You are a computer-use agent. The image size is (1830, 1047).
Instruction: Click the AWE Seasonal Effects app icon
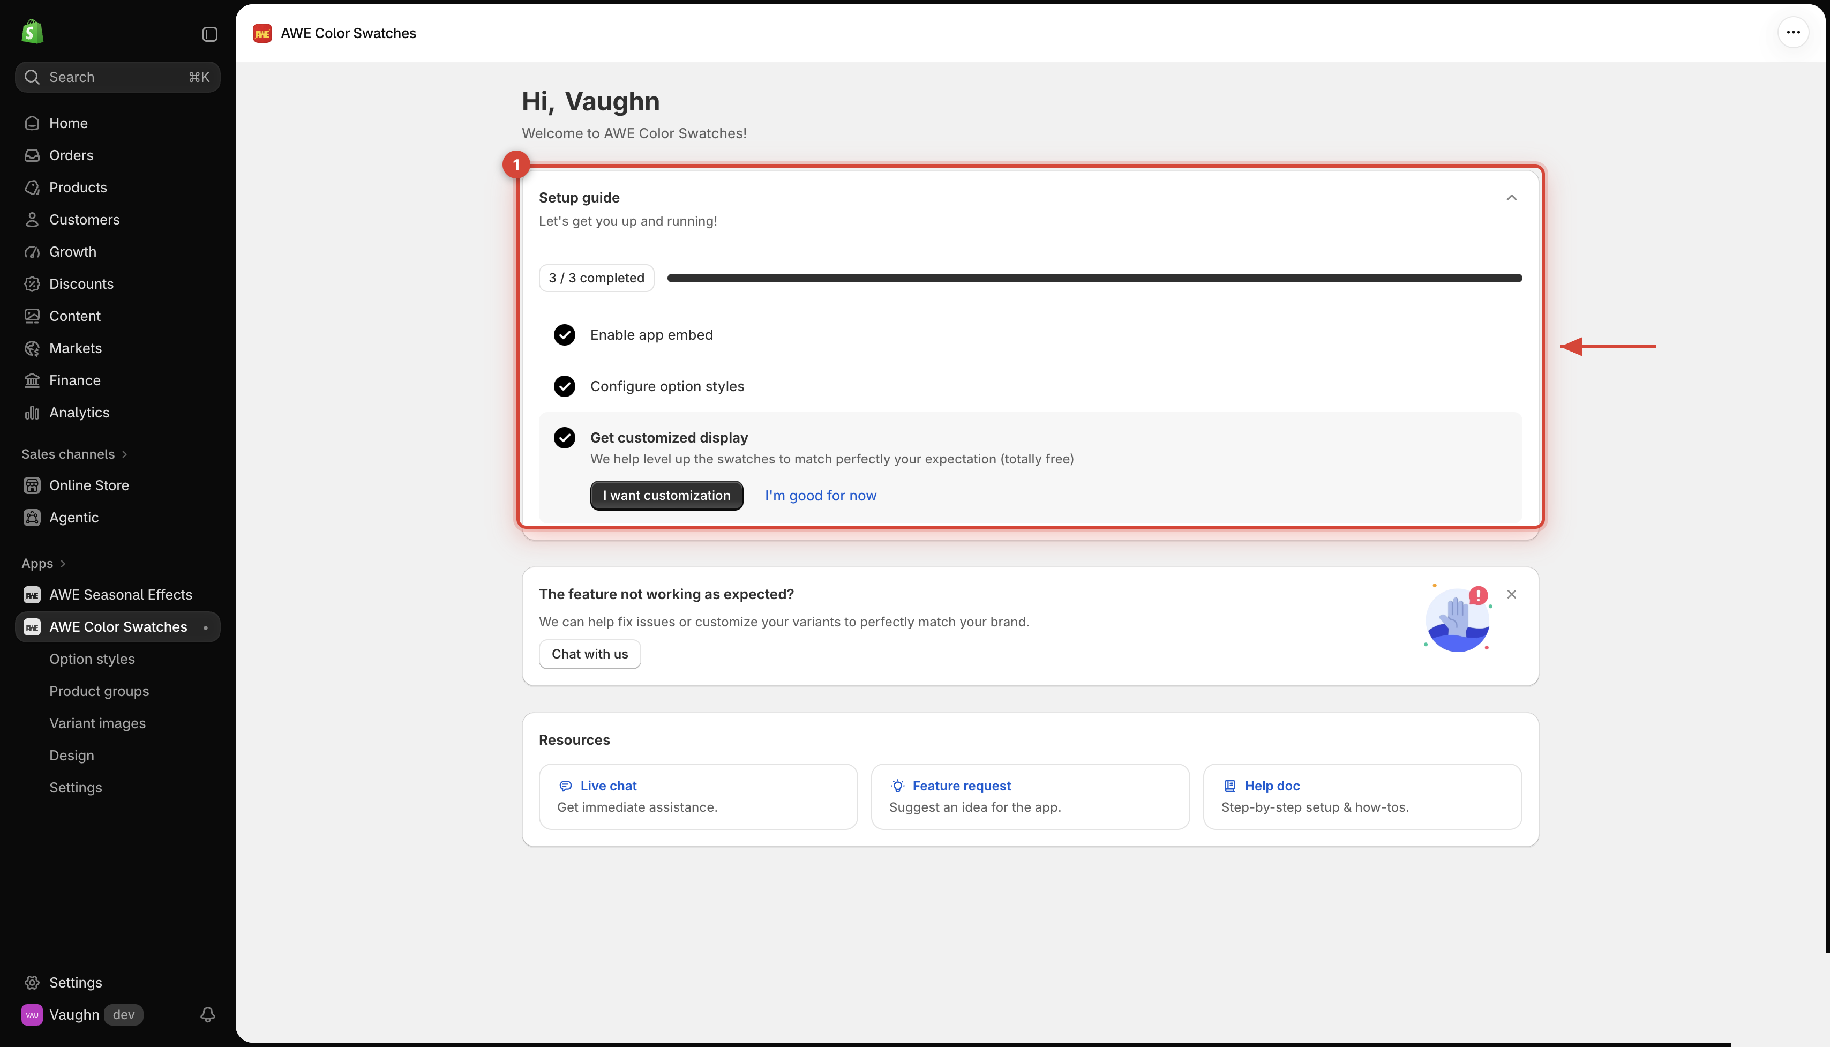(x=32, y=595)
